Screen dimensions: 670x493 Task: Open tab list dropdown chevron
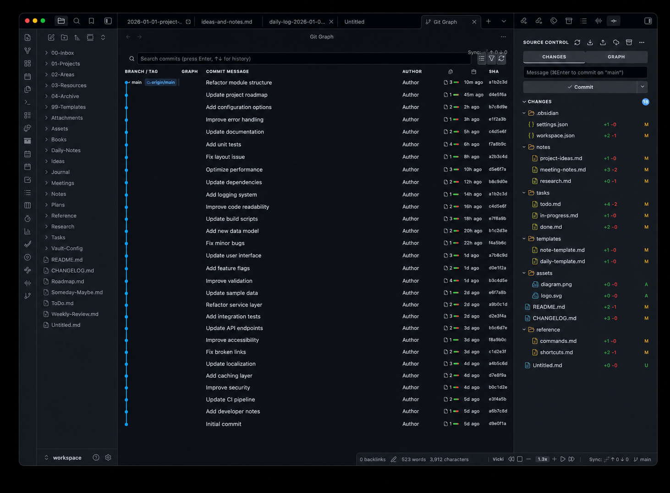(504, 21)
